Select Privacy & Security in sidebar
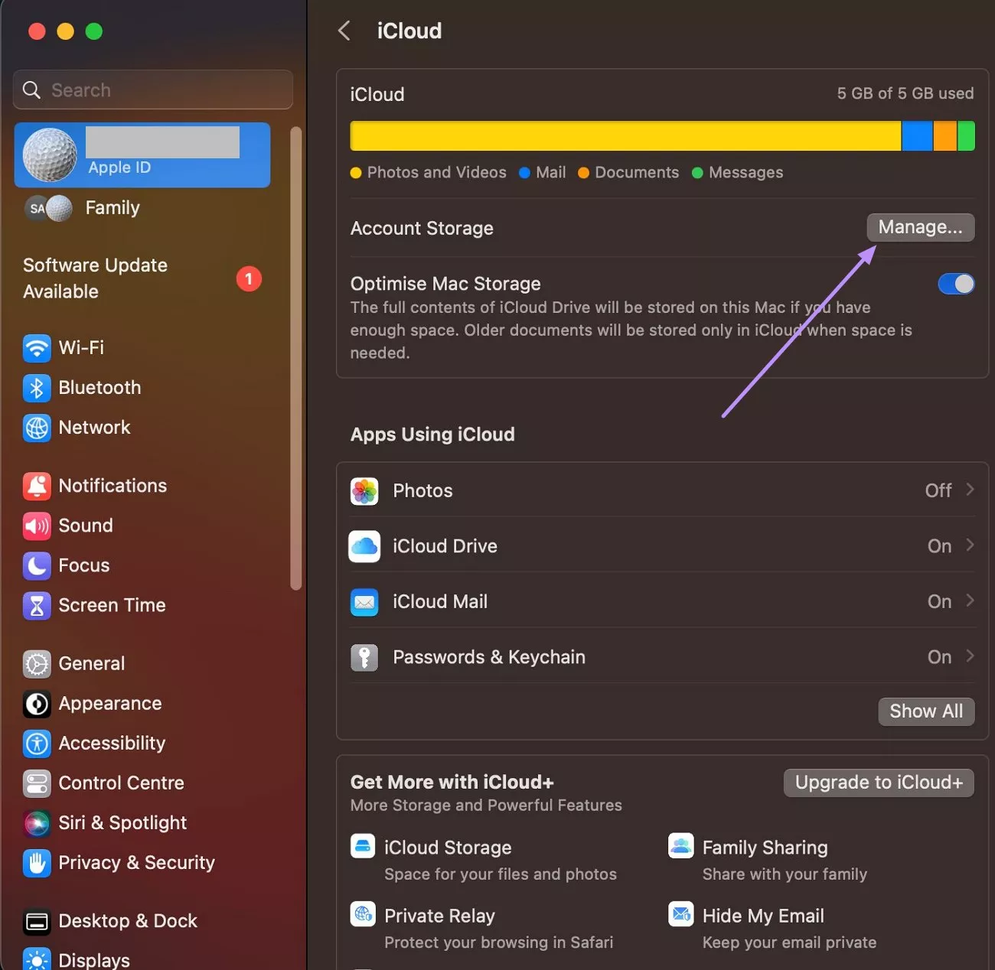Viewport: 995px width, 970px height. [142, 863]
